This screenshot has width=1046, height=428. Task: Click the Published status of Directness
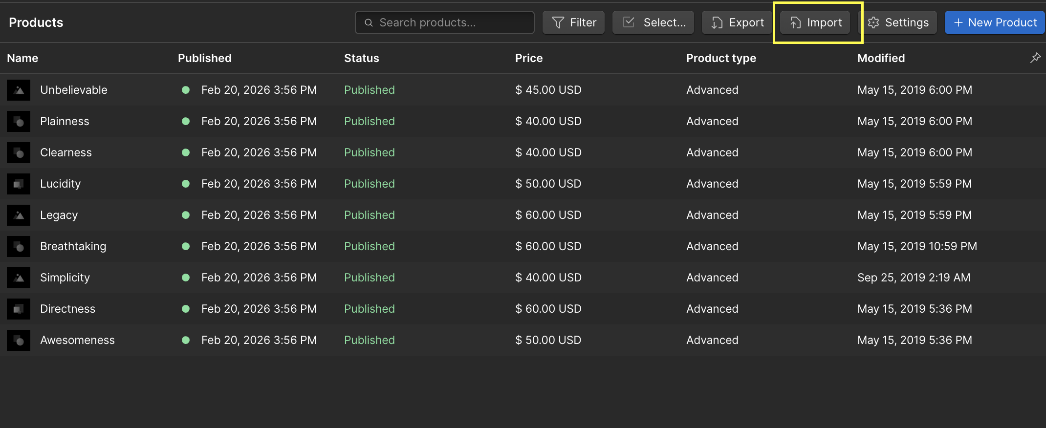tap(369, 309)
